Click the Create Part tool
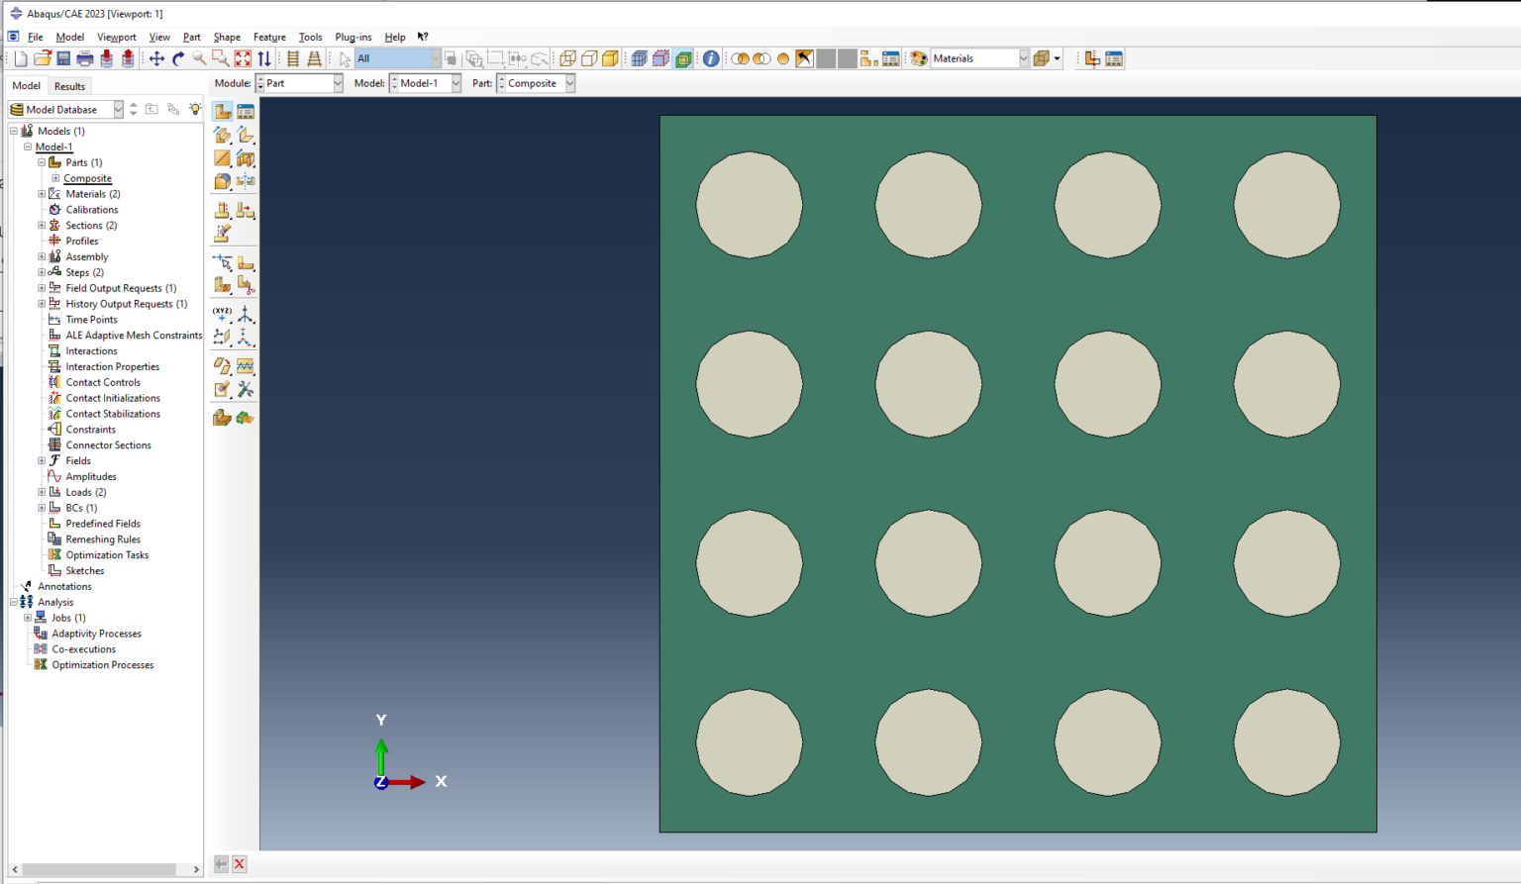 tap(222, 111)
